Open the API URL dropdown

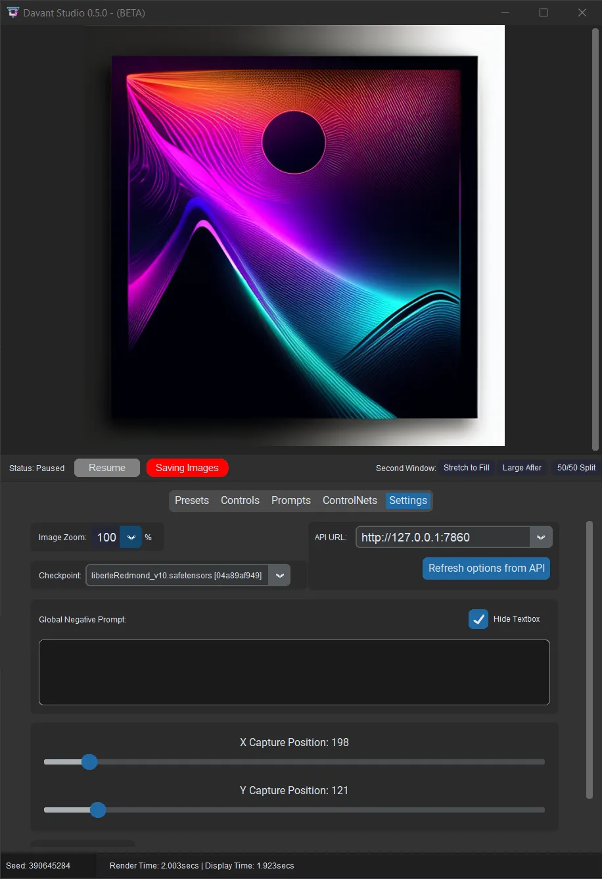(x=541, y=537)
